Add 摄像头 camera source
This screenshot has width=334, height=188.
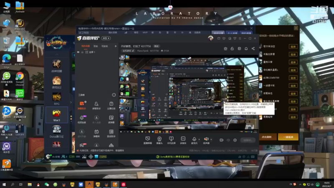coord(159,140)
